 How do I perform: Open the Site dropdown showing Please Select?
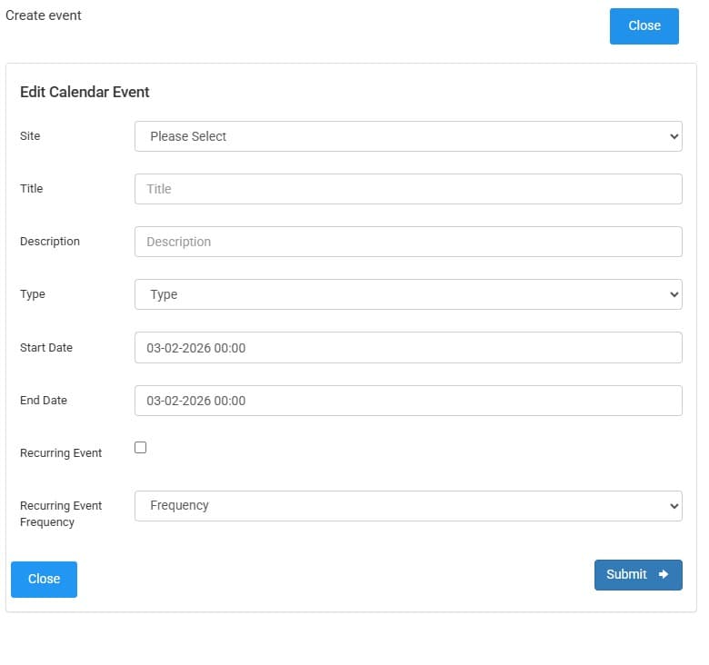(x=408, y=136)
